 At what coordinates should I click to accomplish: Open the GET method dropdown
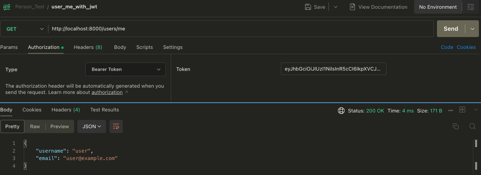coord(24,29)
